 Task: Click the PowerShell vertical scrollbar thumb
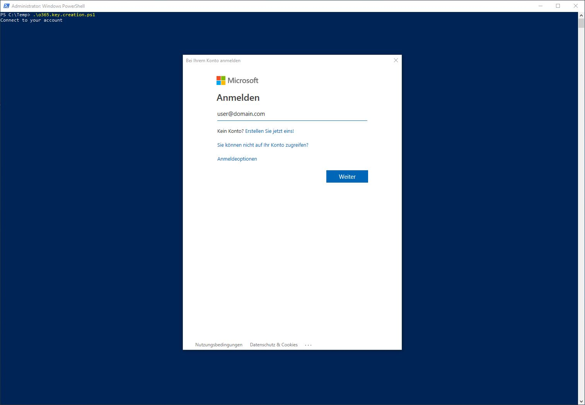tap(581, 23)
